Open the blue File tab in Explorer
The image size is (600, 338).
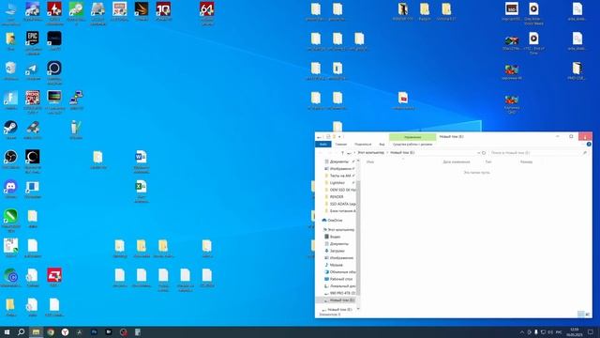click(322, 144)
